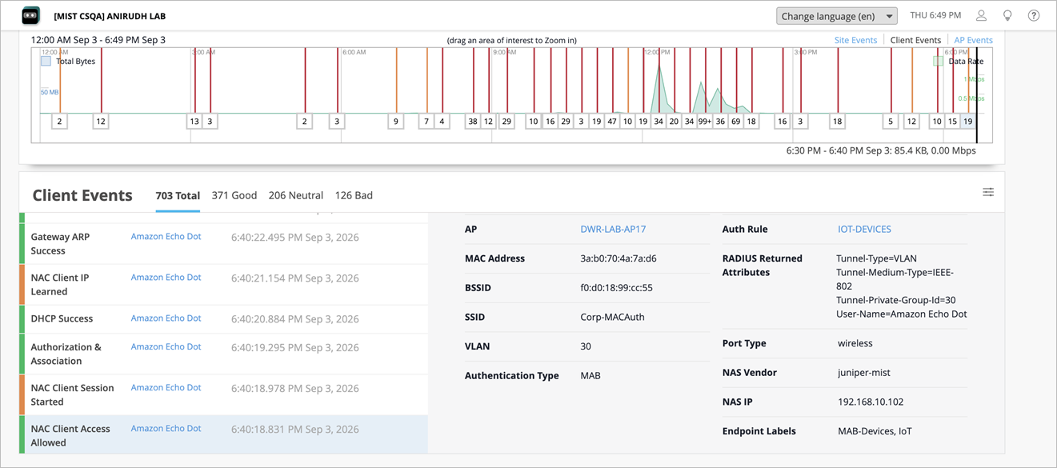Open Client Events table settings icon
Image resolution: width=1057 pixels, height=468 pixels.
988,192
